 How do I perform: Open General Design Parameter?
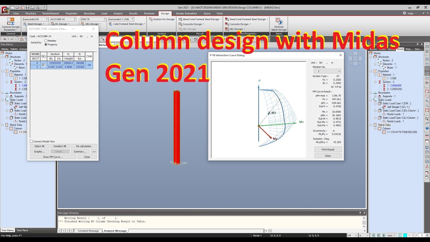(10, 24)
